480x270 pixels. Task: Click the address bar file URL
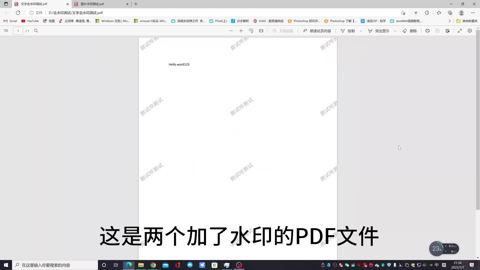click(76, 13)
